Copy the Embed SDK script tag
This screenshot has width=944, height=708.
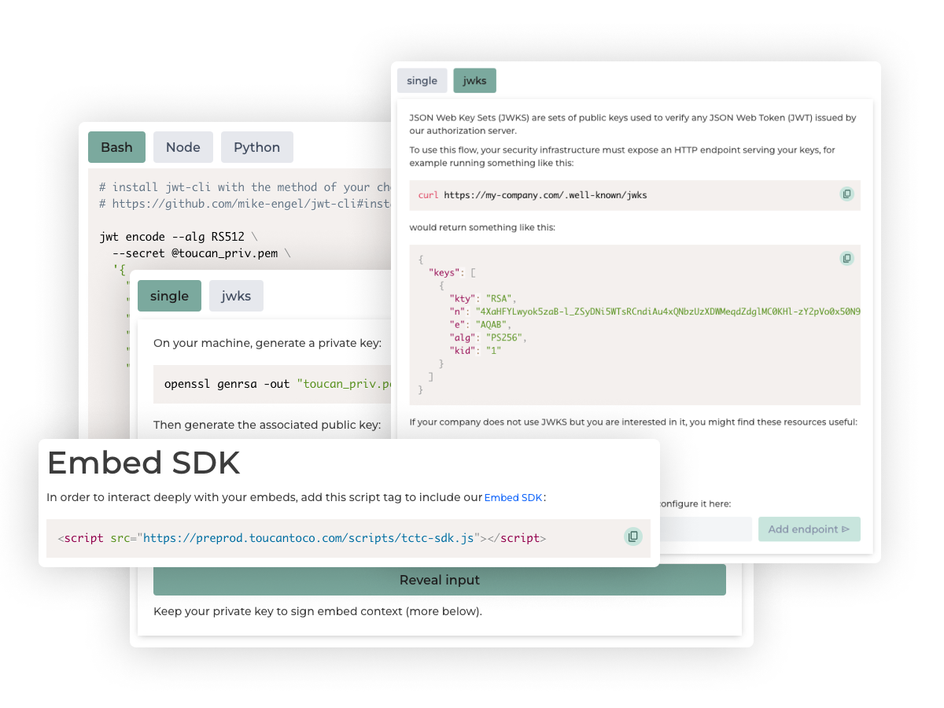tap(632, 537)
